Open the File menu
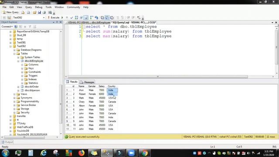 point(4,7)
